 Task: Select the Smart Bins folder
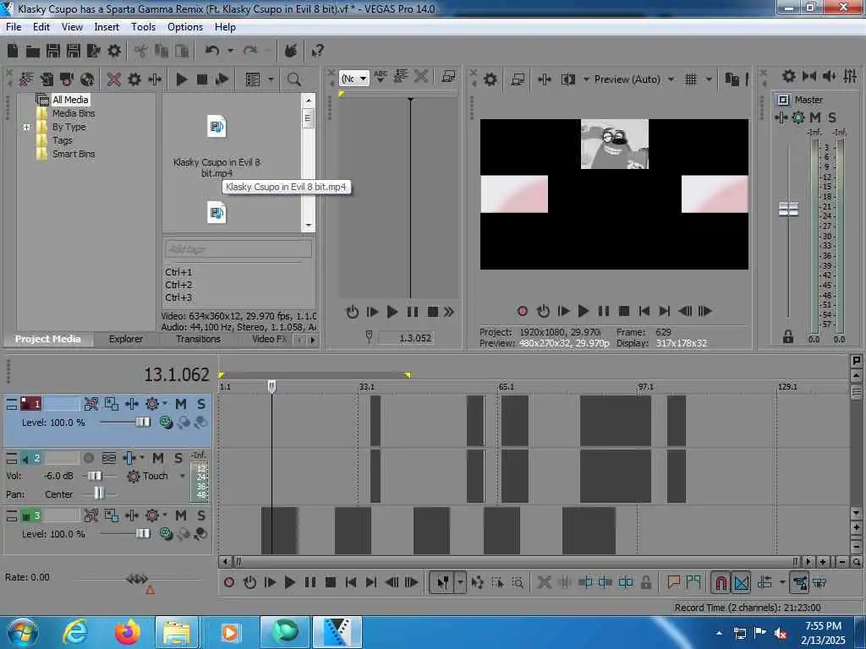[74, 154]
